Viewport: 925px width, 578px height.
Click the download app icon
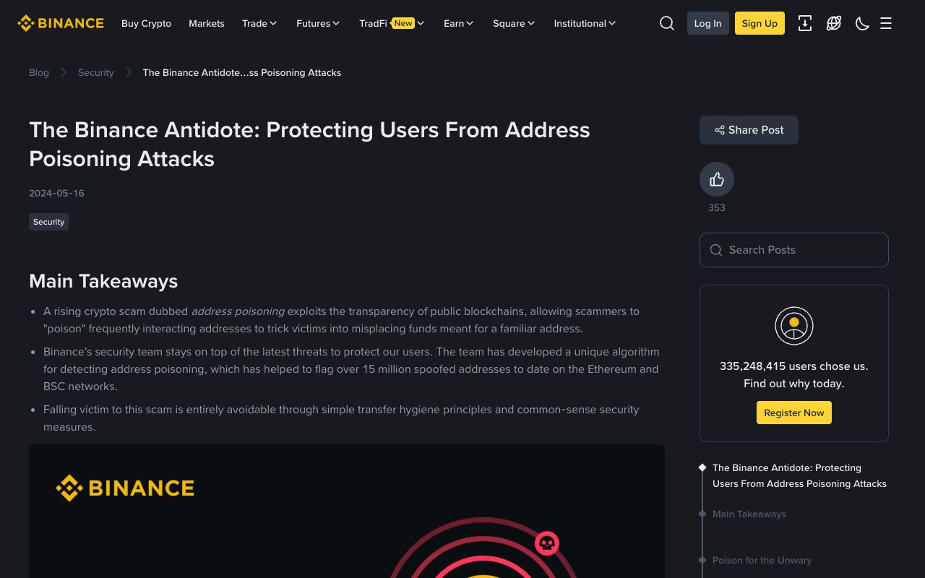pyautogui.click(x=804, y=23)
